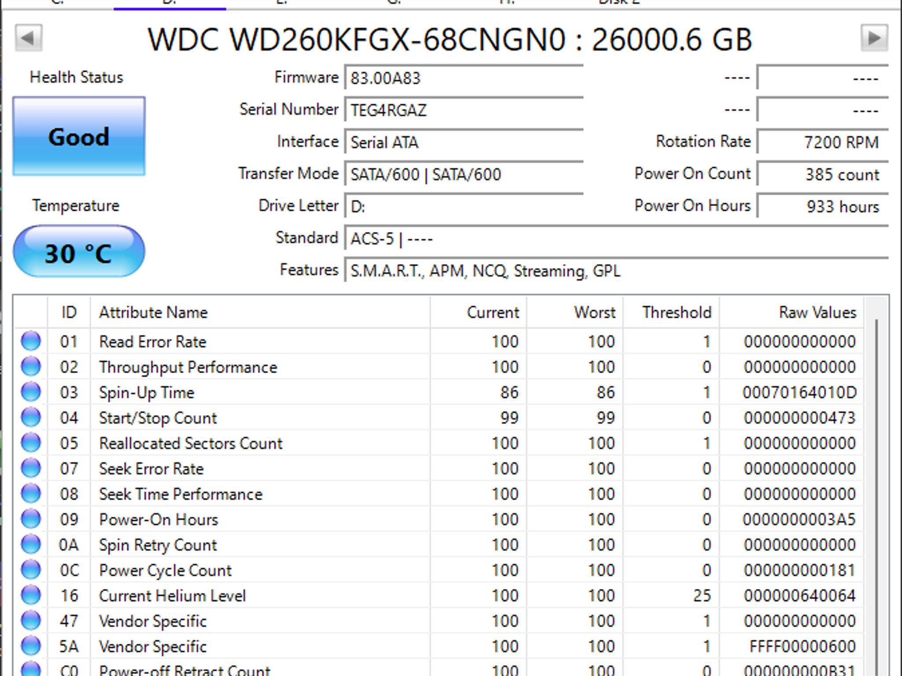The width and height of the screenshot is (902, 676).
Task: Click the status icon for attribute 5A
Action: [x=31, y=646]
